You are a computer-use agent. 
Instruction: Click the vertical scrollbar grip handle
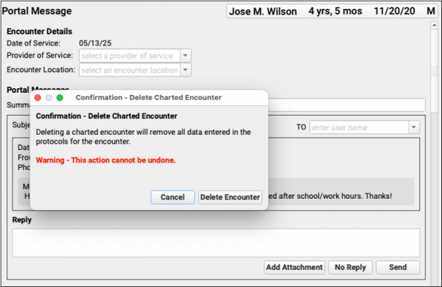[x=434, y=71]
